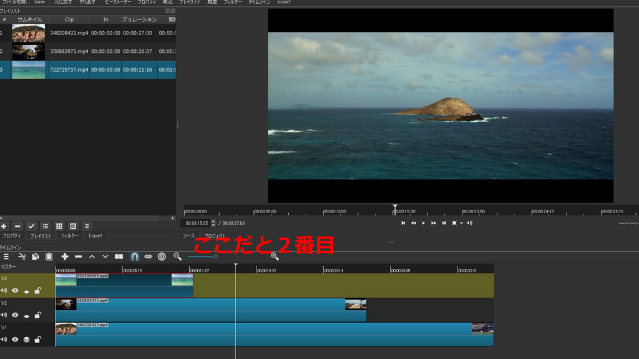639x359 pixels.
Task: Split clip at playhead icon
Action: (119, 256)
